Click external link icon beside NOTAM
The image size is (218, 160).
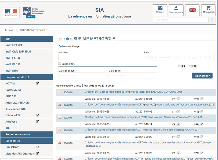pos(37,83)
